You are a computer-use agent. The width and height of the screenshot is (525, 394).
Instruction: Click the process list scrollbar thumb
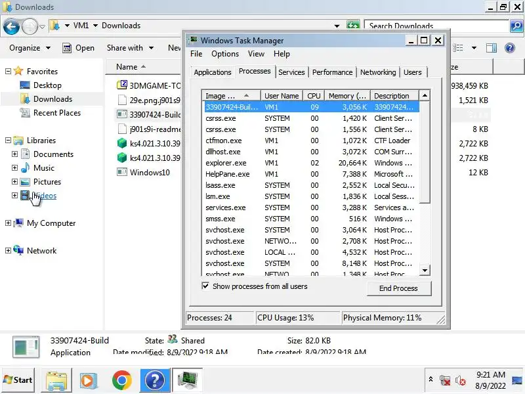tap(425, 152)
